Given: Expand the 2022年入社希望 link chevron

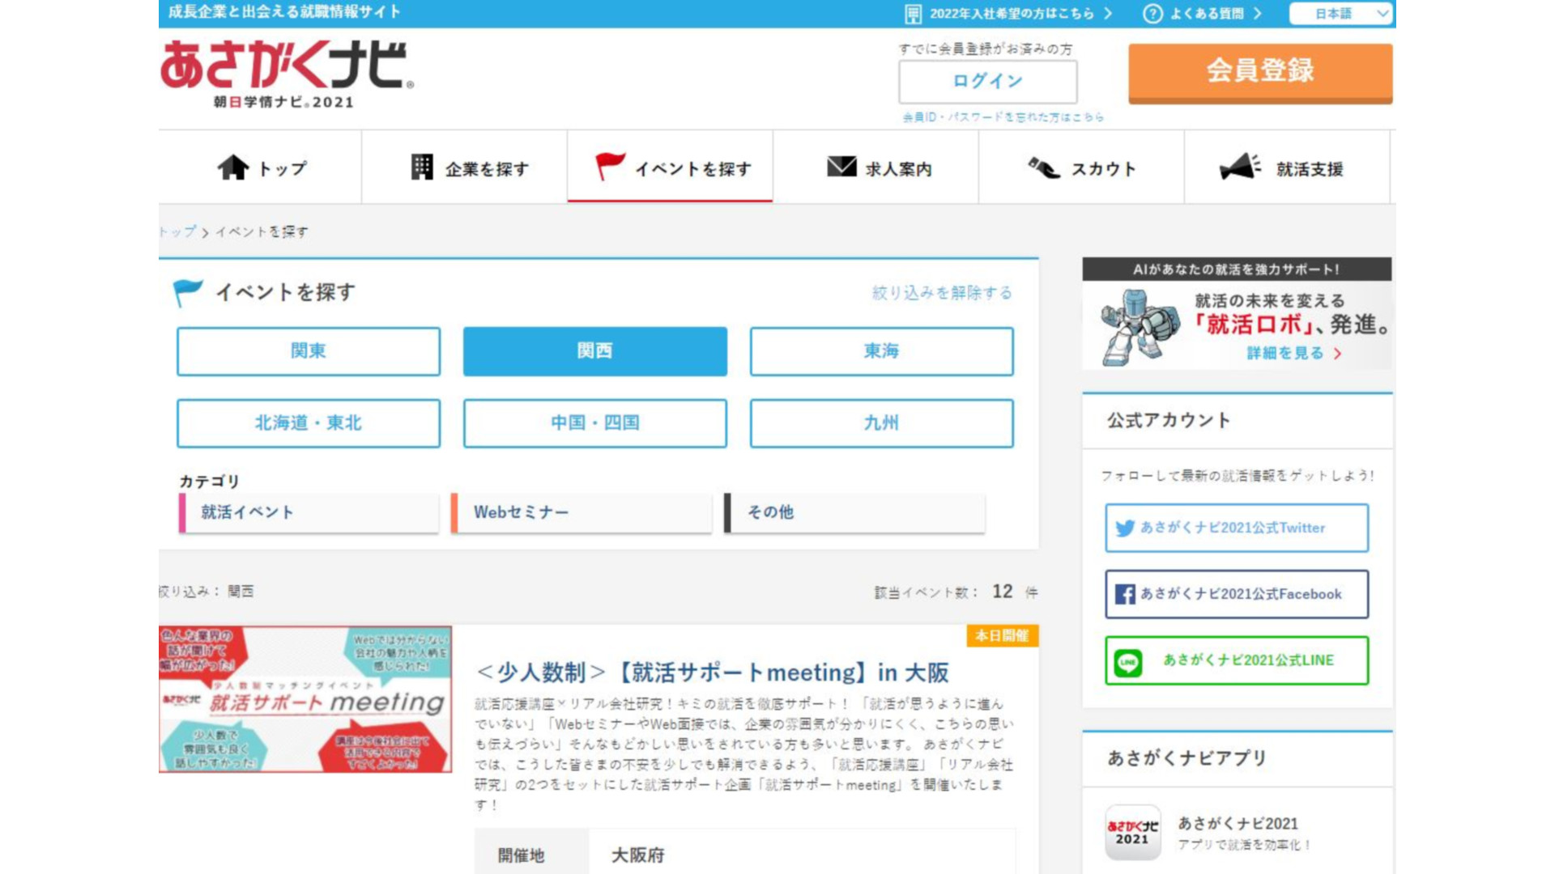Looking at the screenshot, I should (1108, 14).
